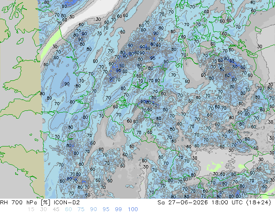
Task: Select legend value 90 in color scale
Action: [x=93, y=210]
